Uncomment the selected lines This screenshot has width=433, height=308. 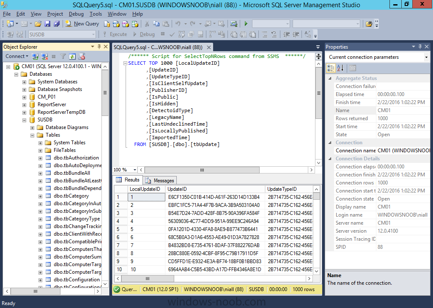[274, 35]
